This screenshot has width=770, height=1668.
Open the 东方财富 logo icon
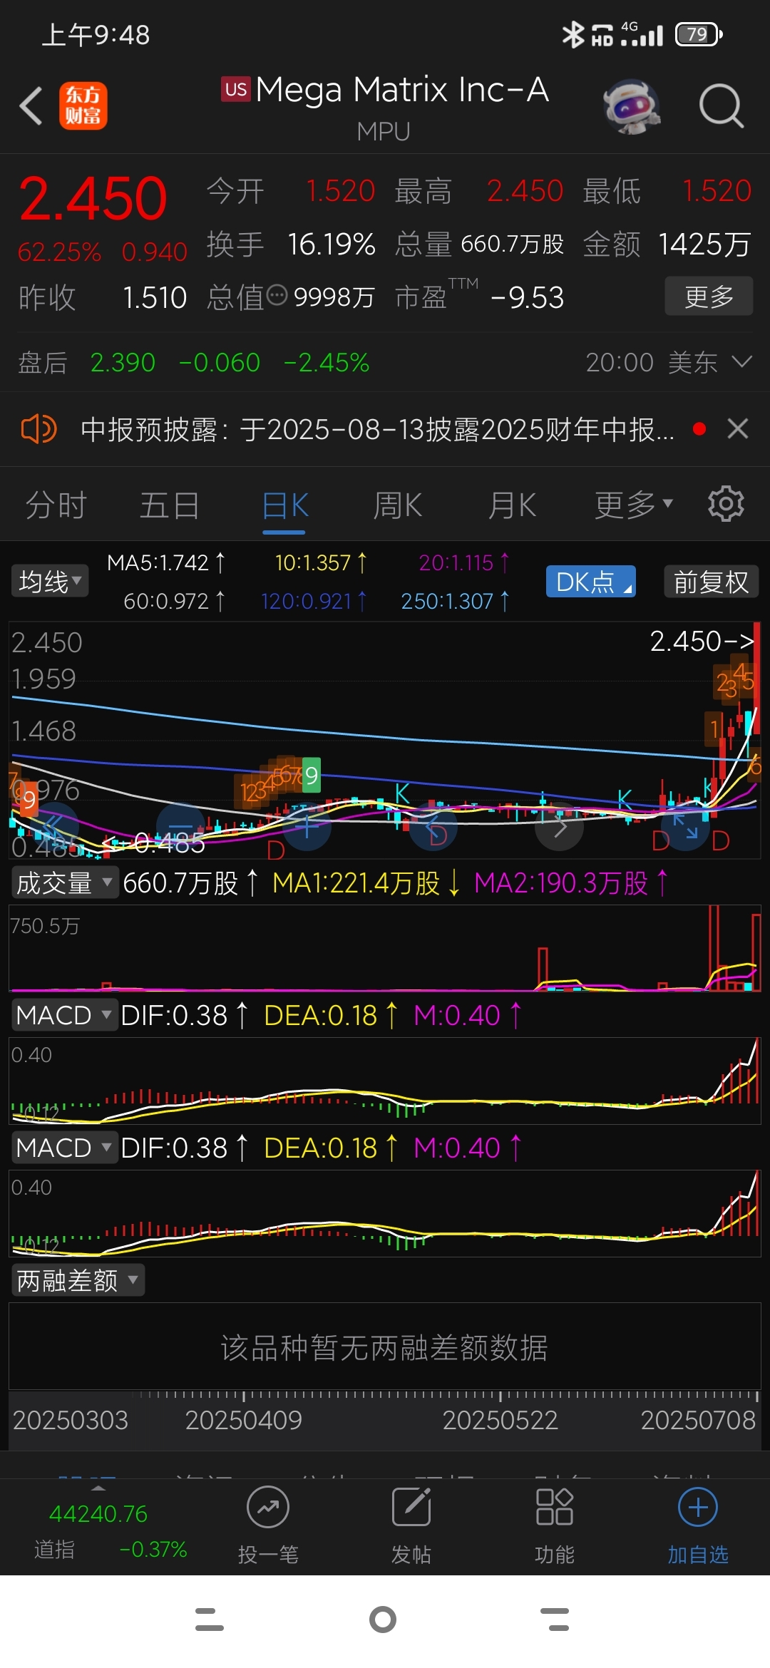coord(83,105)
